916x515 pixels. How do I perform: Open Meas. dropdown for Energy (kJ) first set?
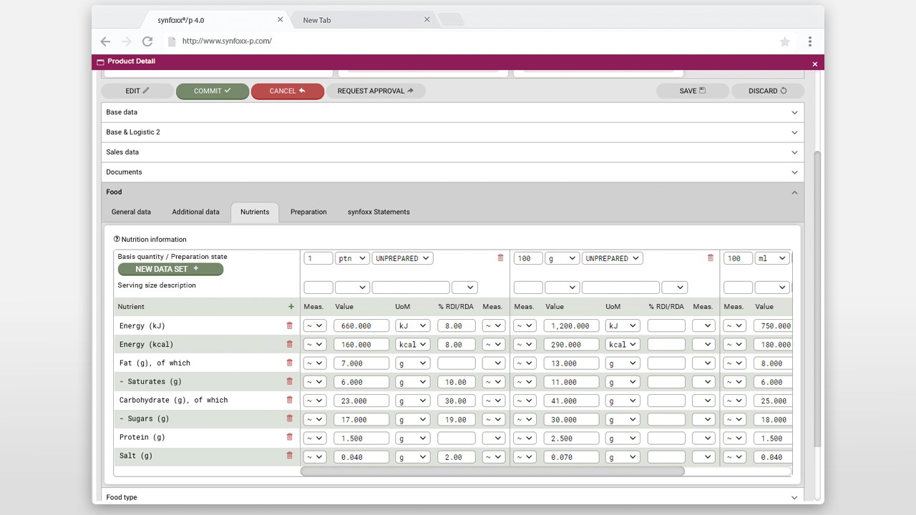point(315,325)
